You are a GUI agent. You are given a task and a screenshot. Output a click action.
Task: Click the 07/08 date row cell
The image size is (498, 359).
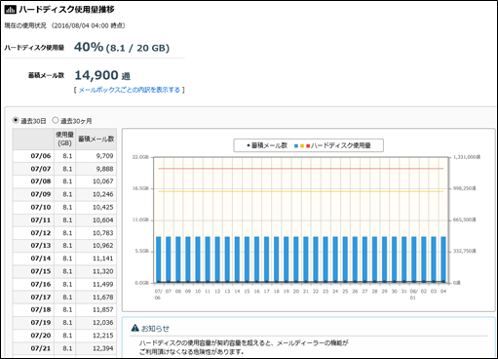[33, 181]
